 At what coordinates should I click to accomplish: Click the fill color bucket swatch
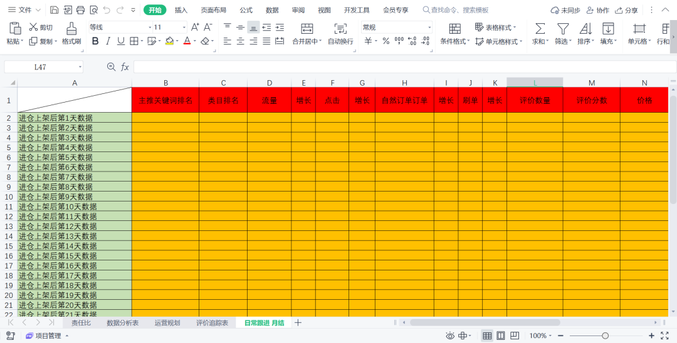169,41
